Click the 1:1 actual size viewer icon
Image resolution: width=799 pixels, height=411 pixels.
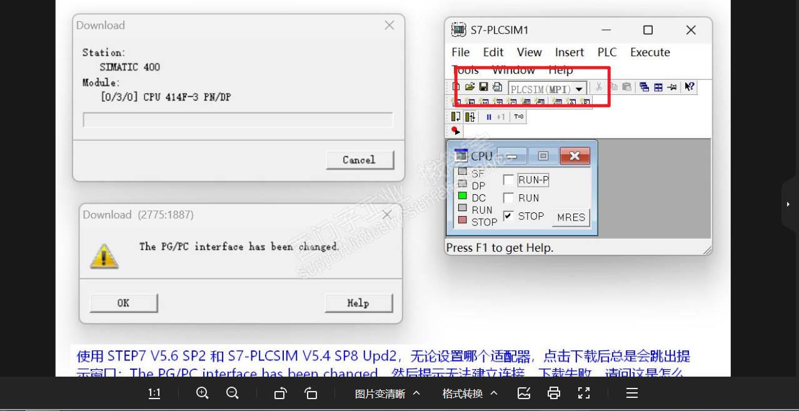click(154, 394)
